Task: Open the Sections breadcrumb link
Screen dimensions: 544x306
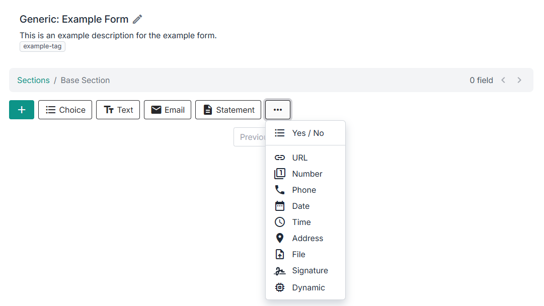Action: coord(33,80)
